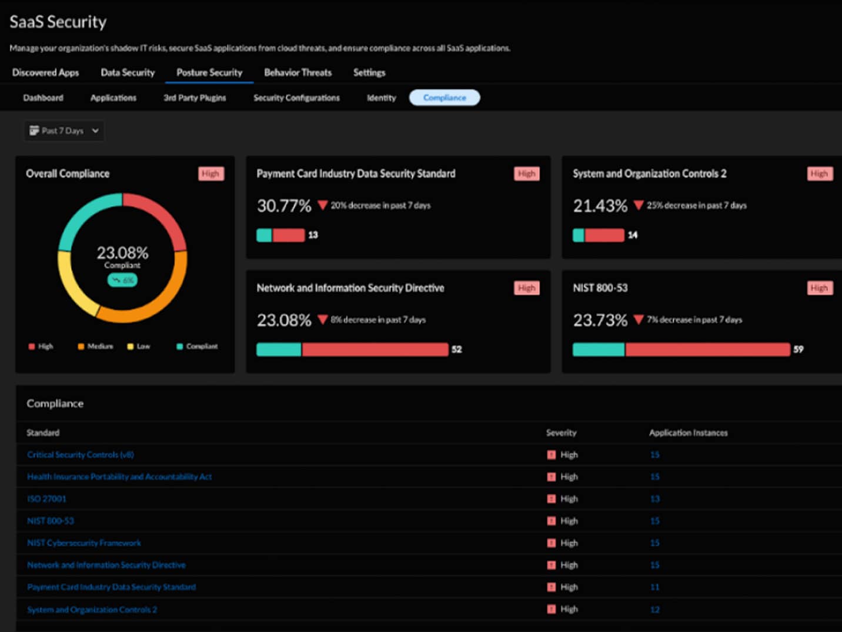
Task: Open the Past 7 Days dropdown
Action: tap(64, 131)
